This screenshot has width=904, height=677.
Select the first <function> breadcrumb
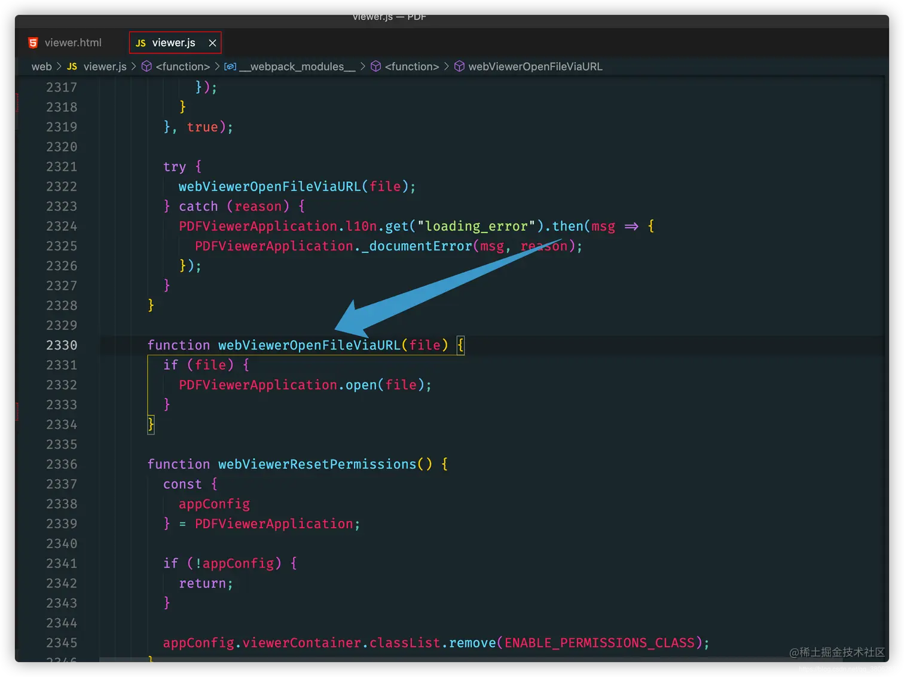[x=182, y=66]
